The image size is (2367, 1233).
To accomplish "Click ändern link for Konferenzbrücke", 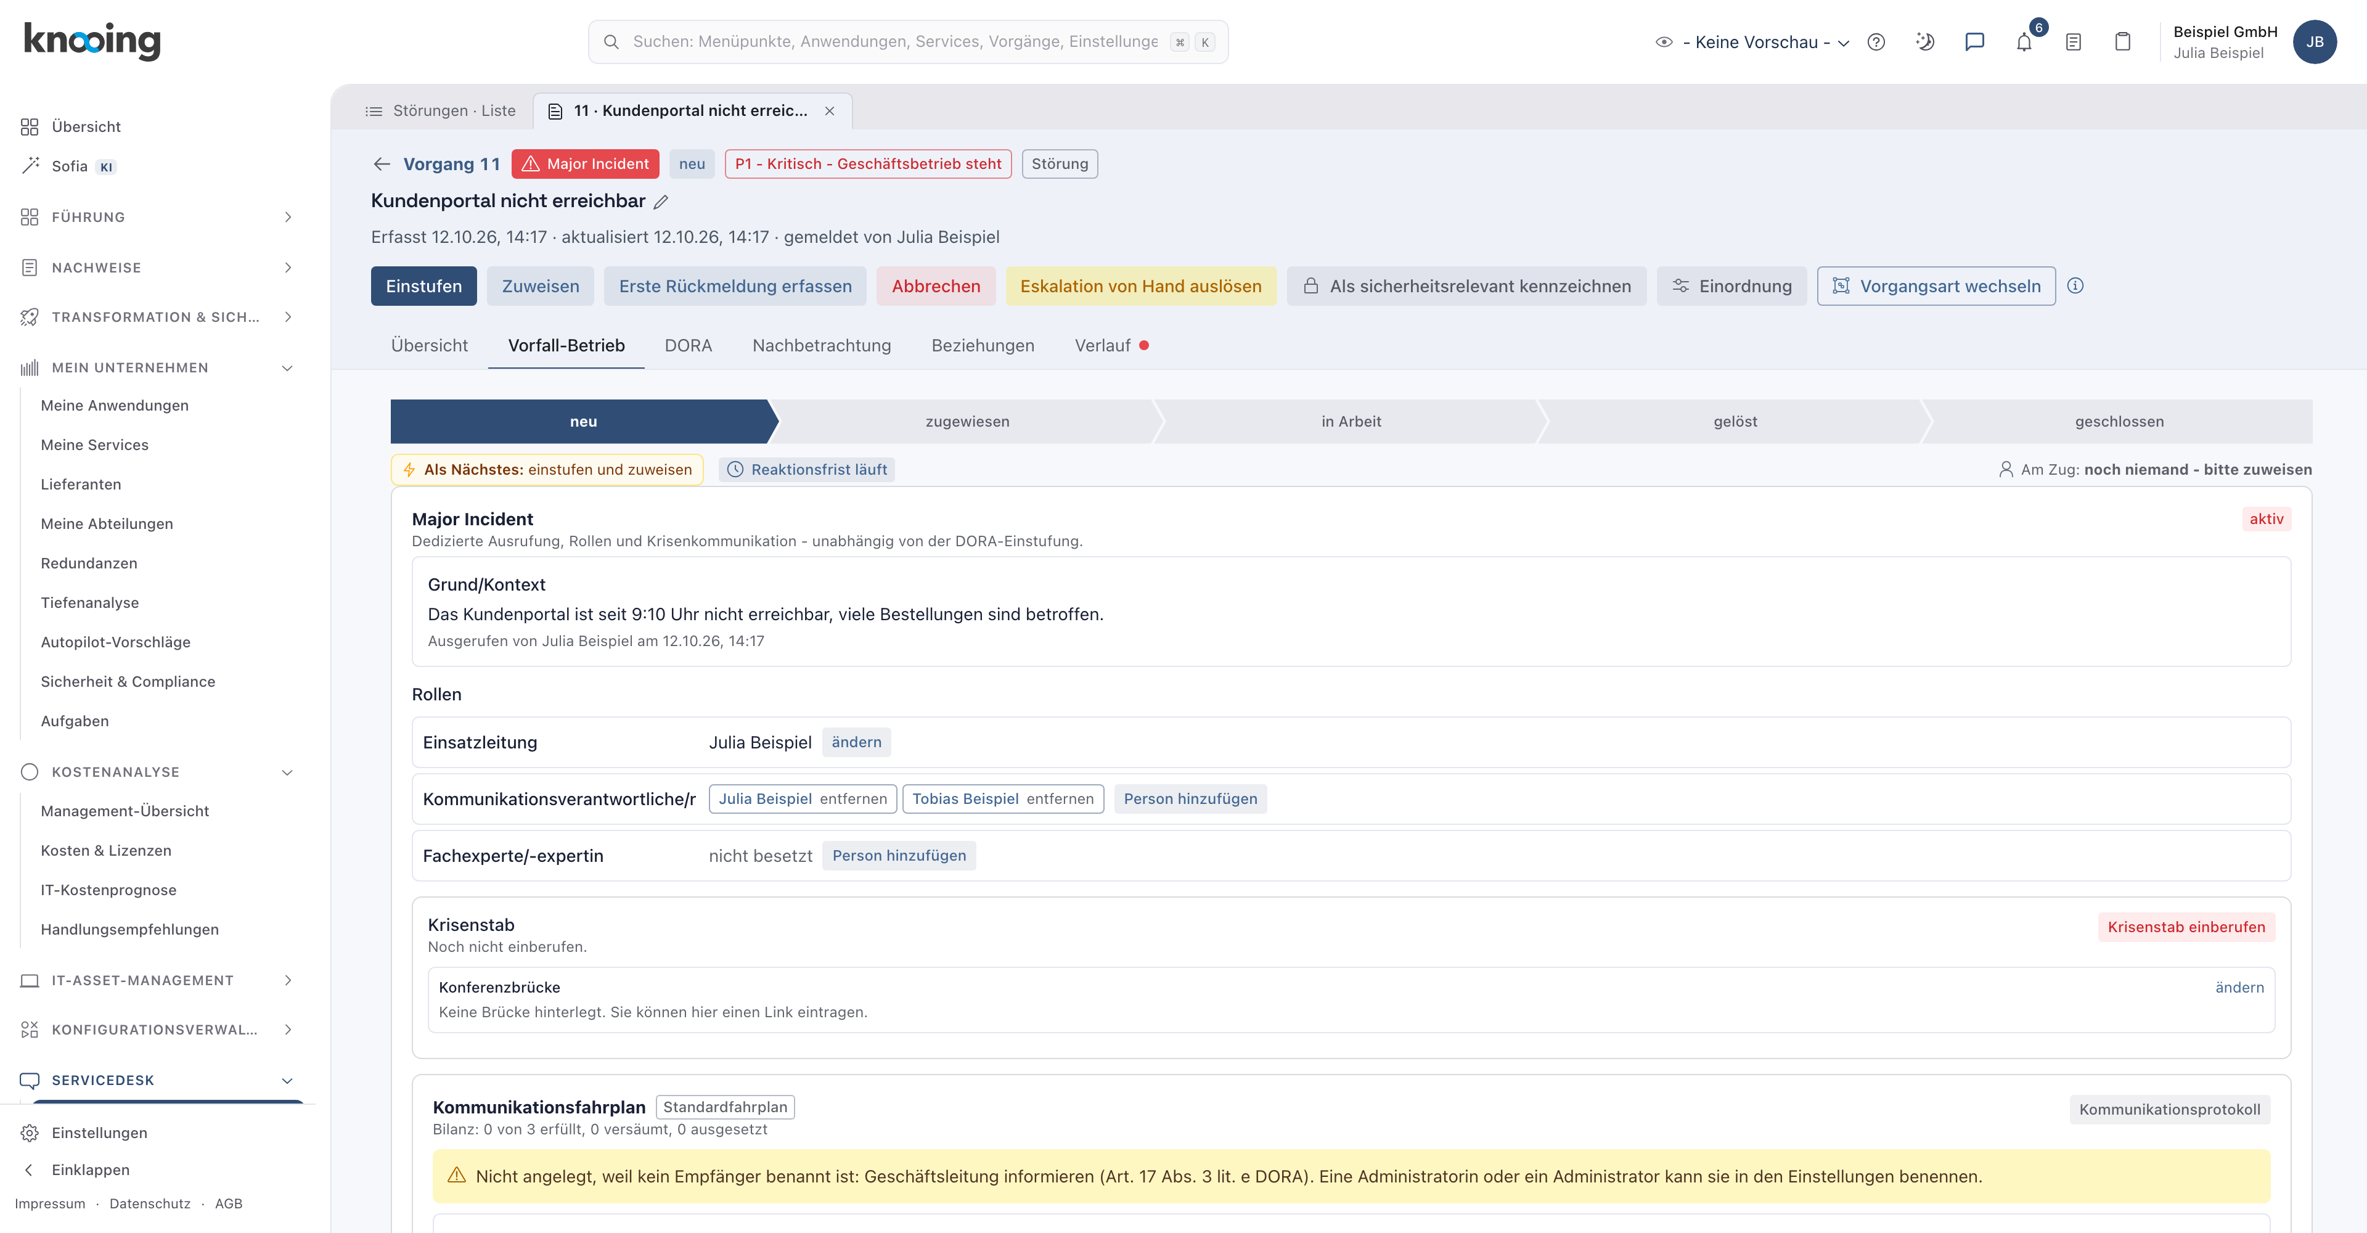I will tap(2239, 988).
